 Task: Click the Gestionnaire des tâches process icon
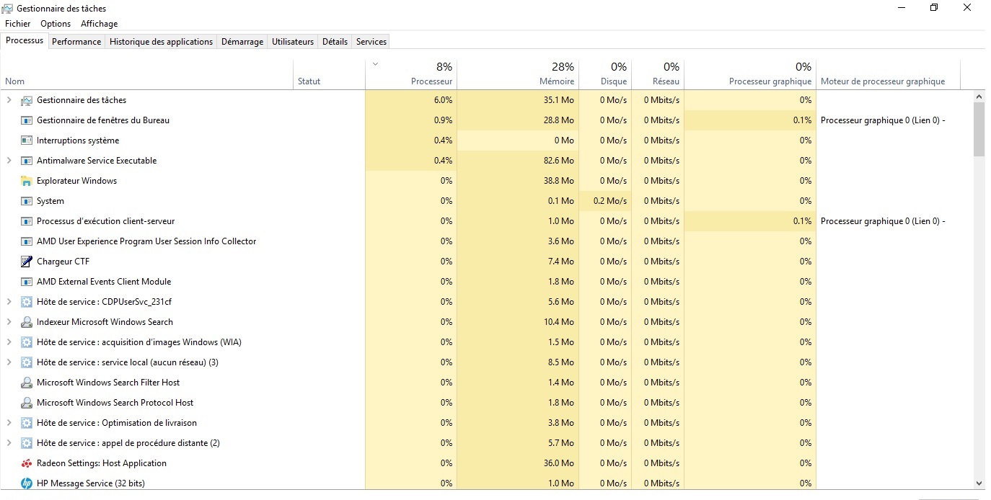pyautogui.click(x=27, y=100)
